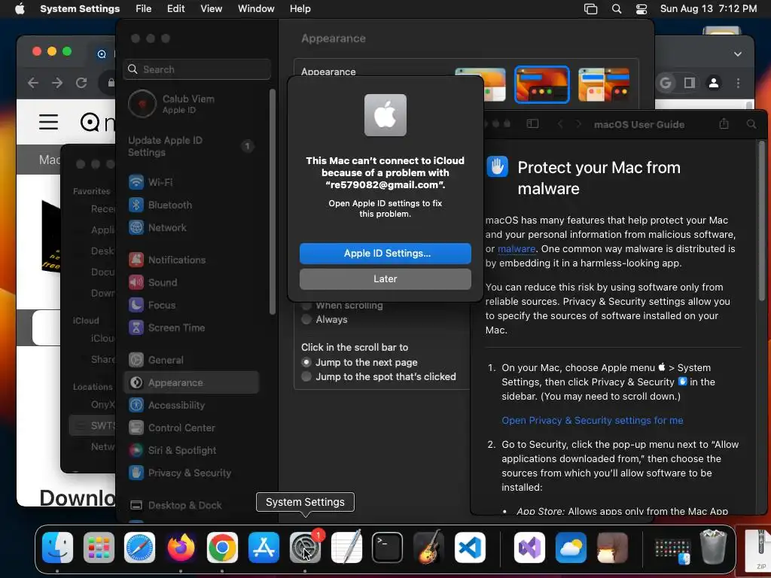771x578 pixels.
Task: Open Launchpad from the Dock
Action: 99,547
